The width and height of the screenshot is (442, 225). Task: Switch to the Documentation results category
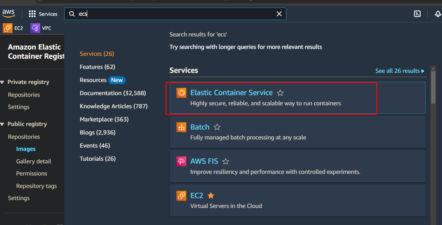113,93
